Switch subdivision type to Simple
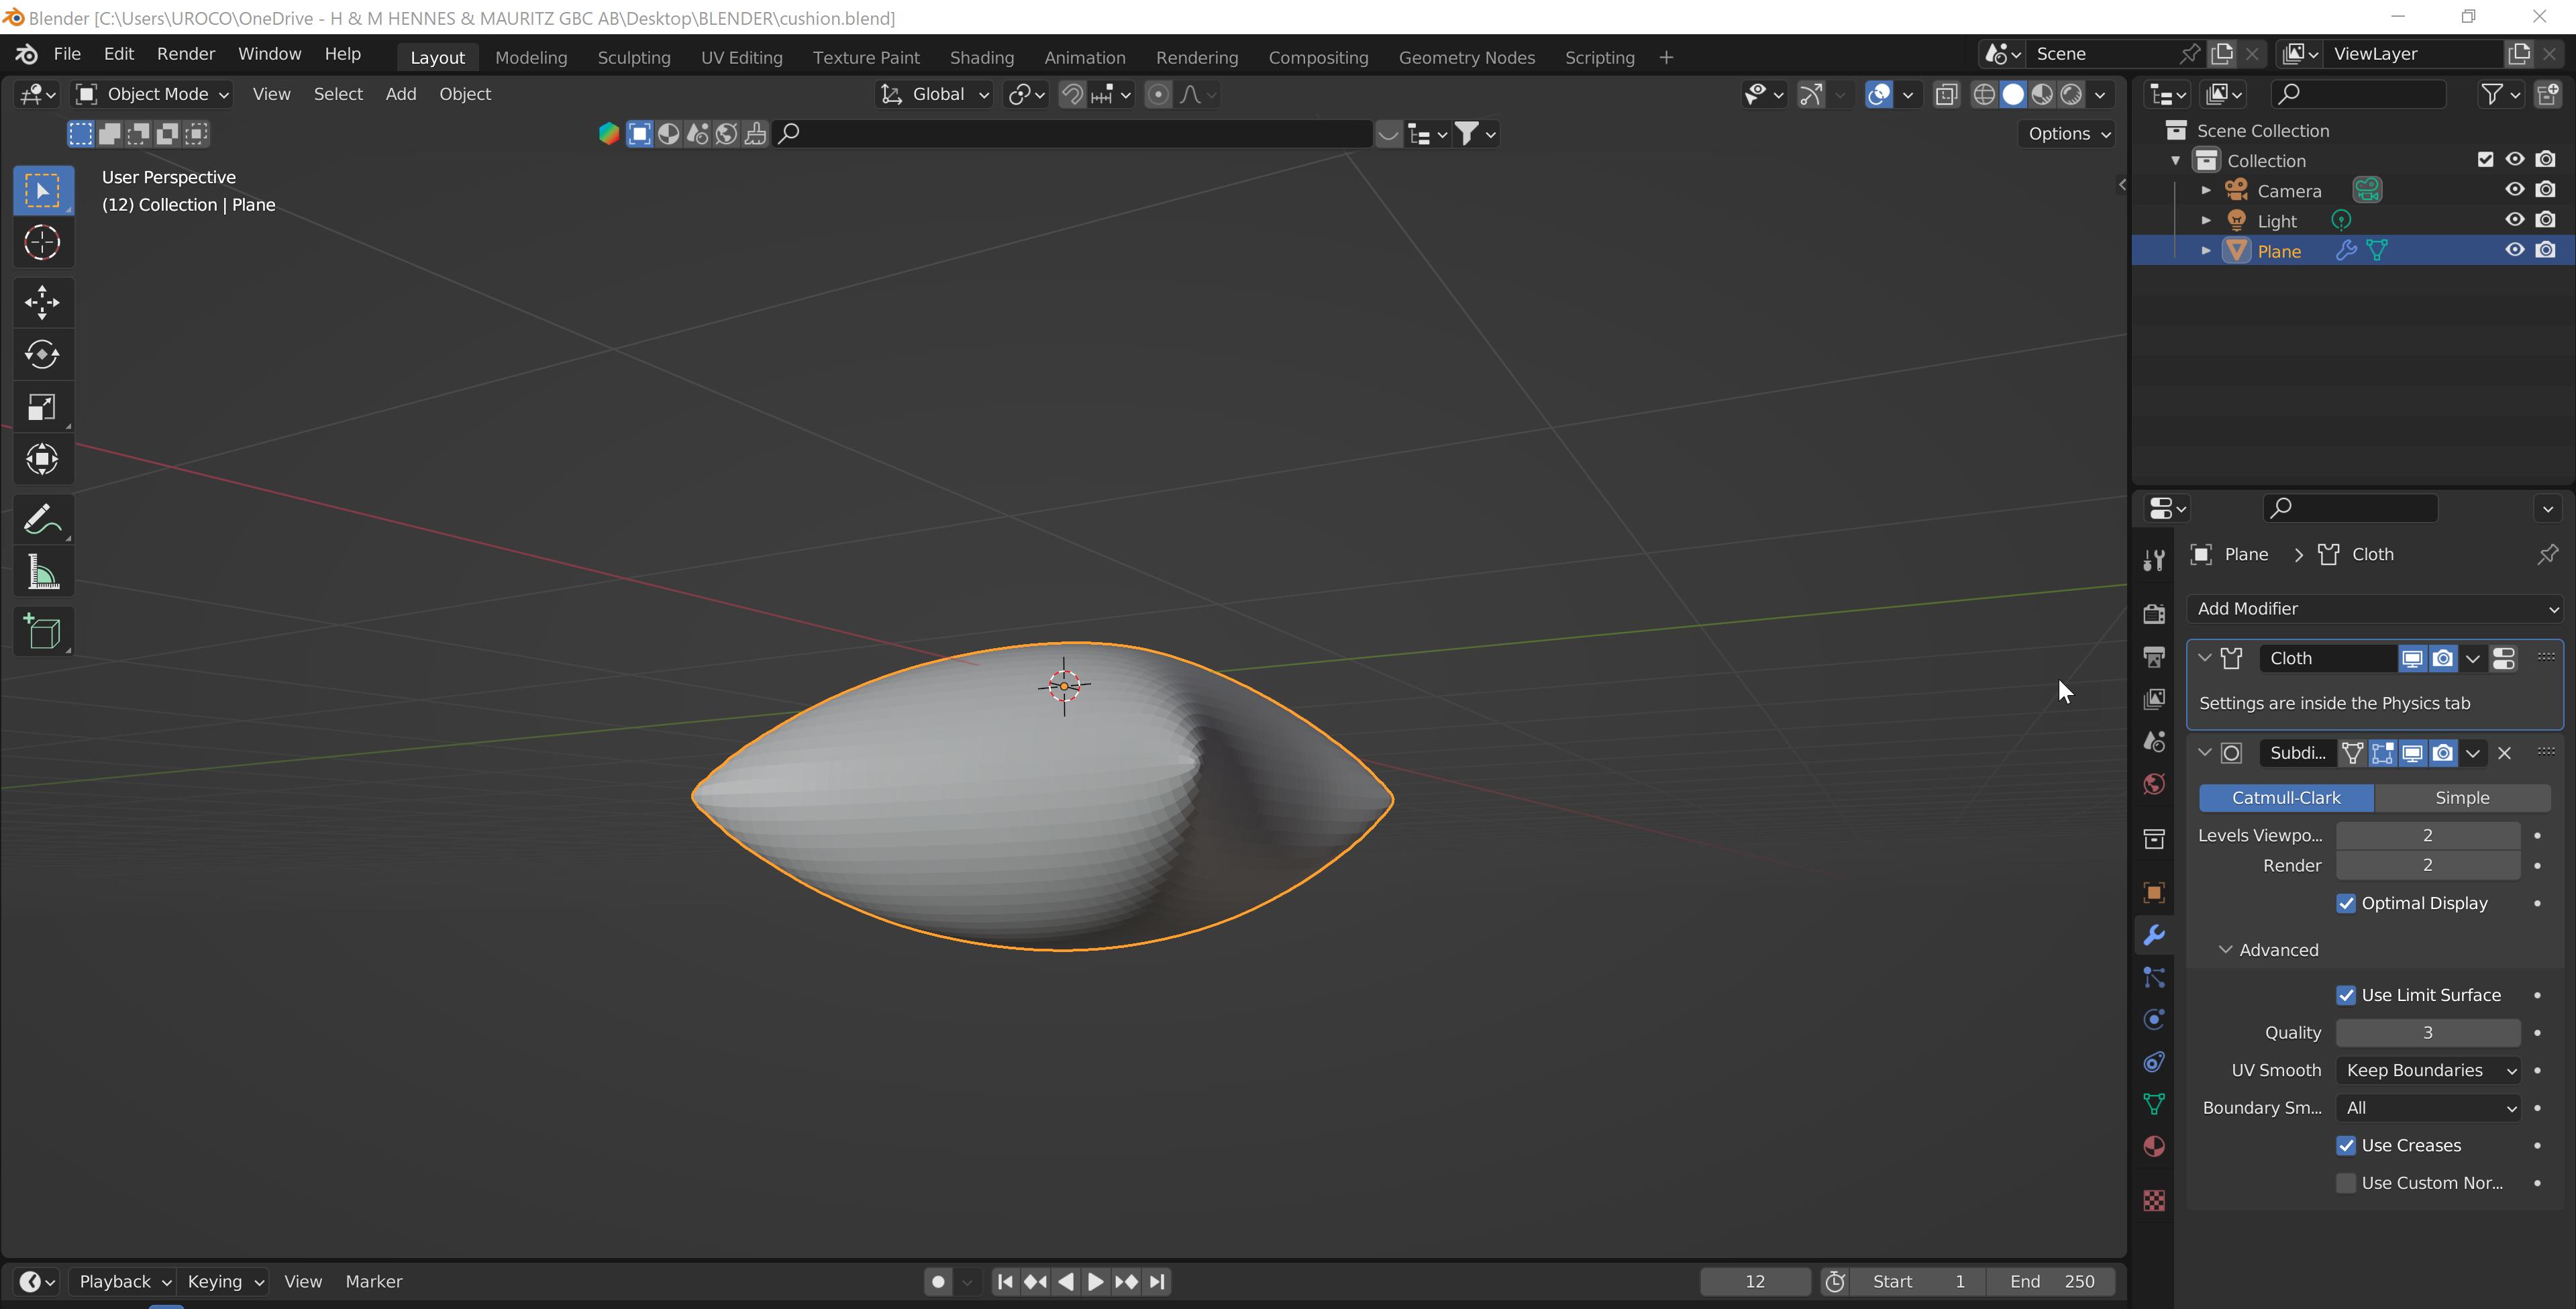 [x=2461, y=797]
